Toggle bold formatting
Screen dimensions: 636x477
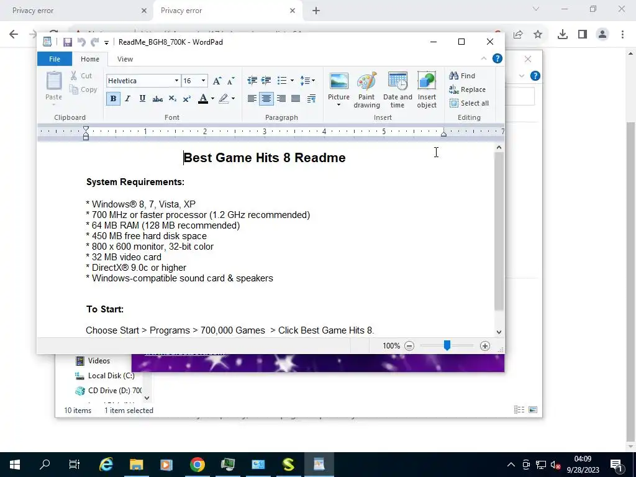[113, 99]
